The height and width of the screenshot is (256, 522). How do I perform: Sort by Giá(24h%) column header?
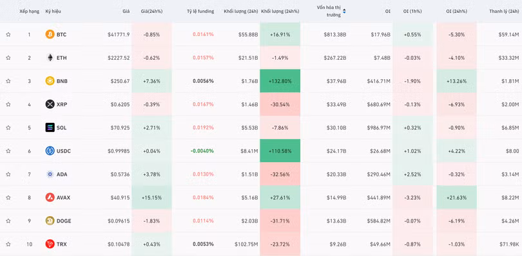pyautogui.click(x=152, y=12)
